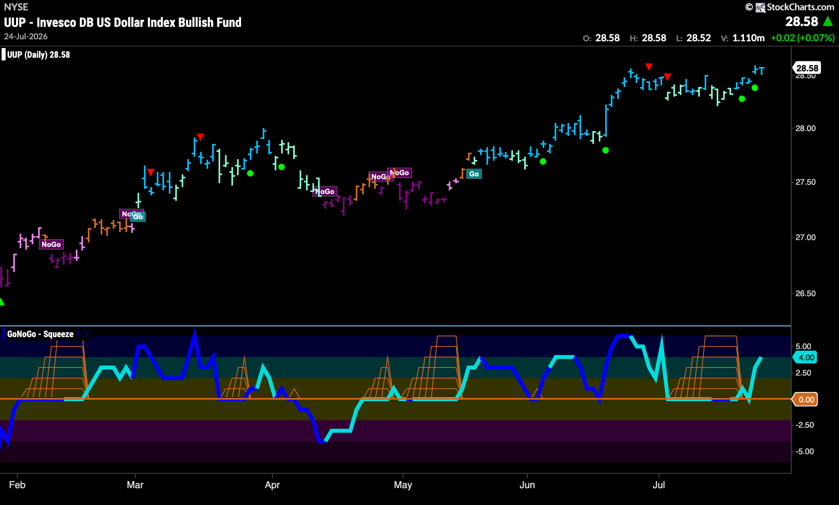Click the GoNoGo - Squeeze indicator label
Image resolution: width=839 pixels, height=505 pixels.
40,334
